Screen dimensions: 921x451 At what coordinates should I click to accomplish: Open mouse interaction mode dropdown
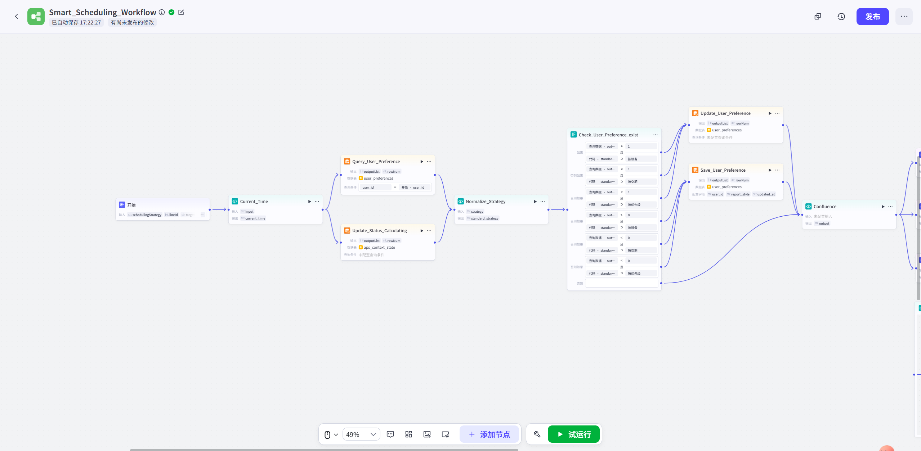coord(331,434)
